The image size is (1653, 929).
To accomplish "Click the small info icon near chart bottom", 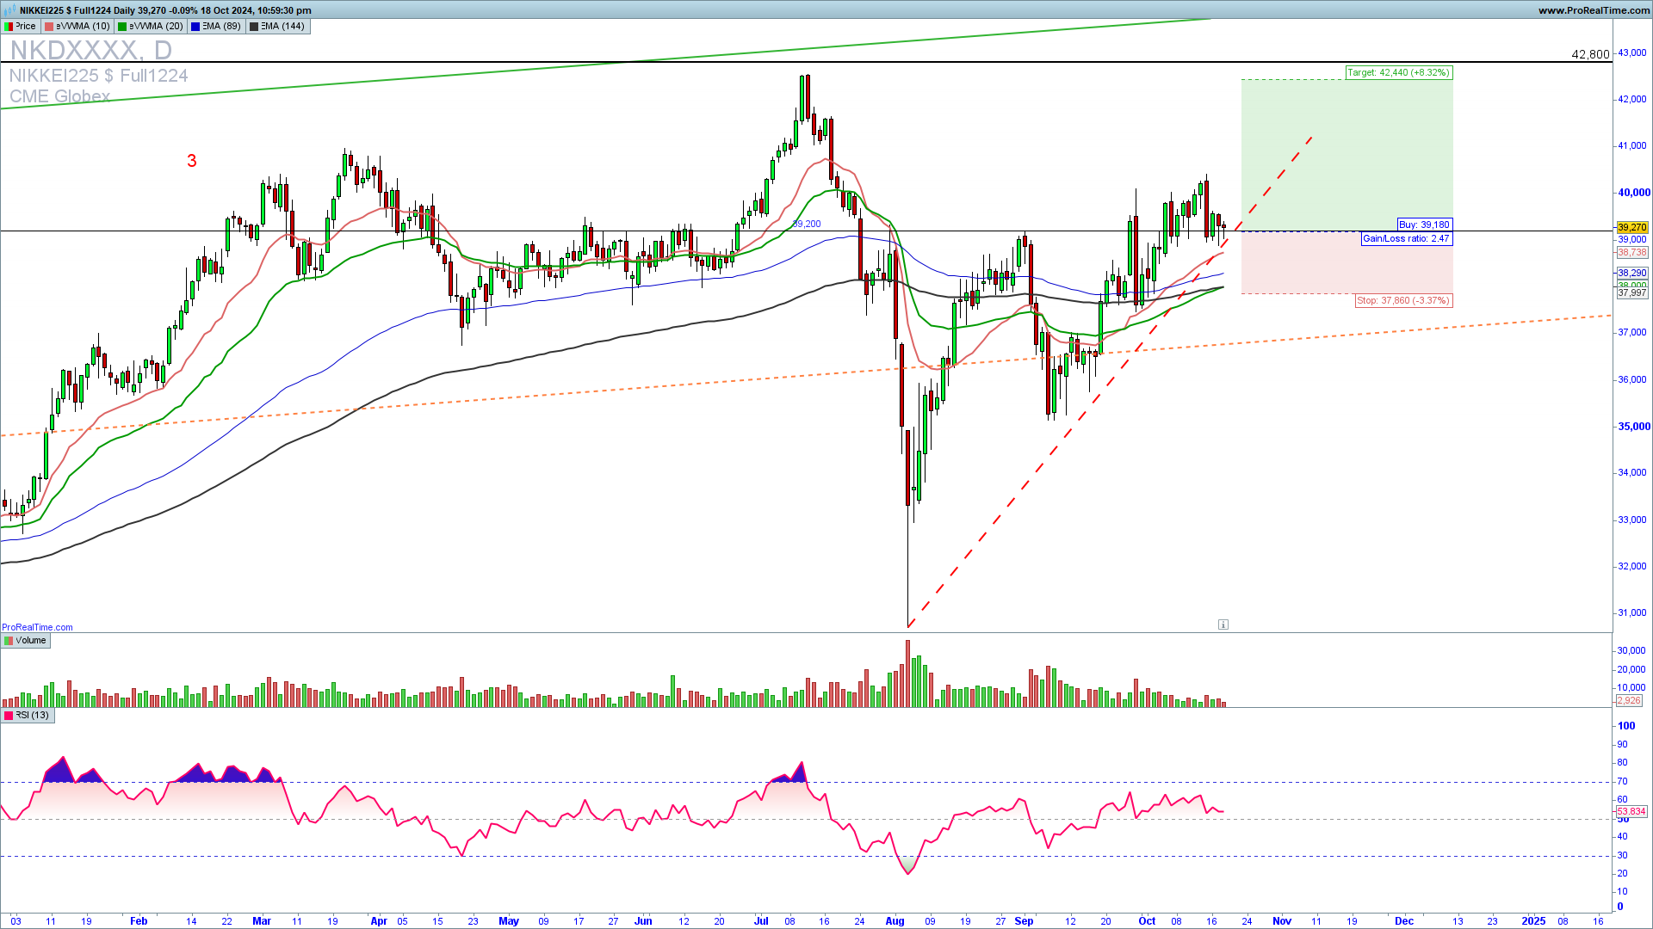I will (1223, 624).
